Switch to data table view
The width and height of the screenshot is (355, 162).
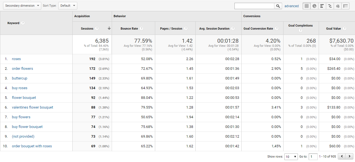307,6
